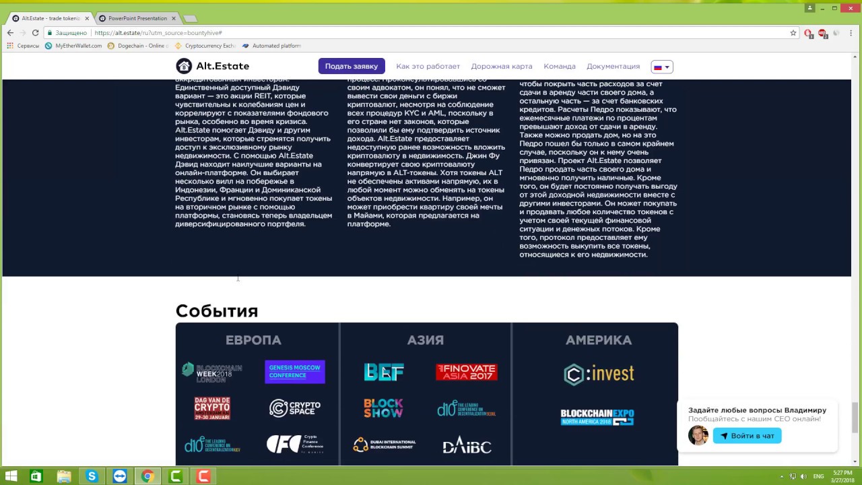Click the Войти в чат Telegram button
This screenshot has height=485, width=862.
point(747,436)
